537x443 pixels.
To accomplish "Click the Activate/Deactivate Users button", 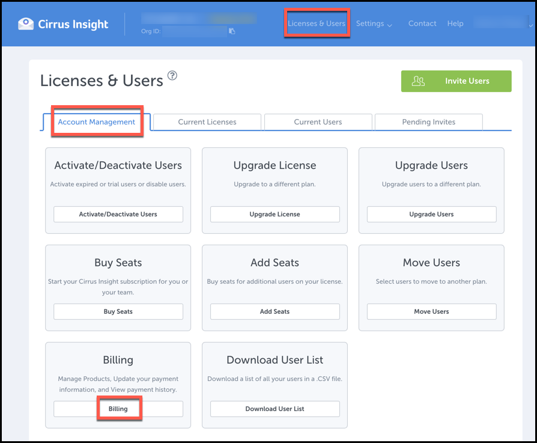I will point(118,214).
